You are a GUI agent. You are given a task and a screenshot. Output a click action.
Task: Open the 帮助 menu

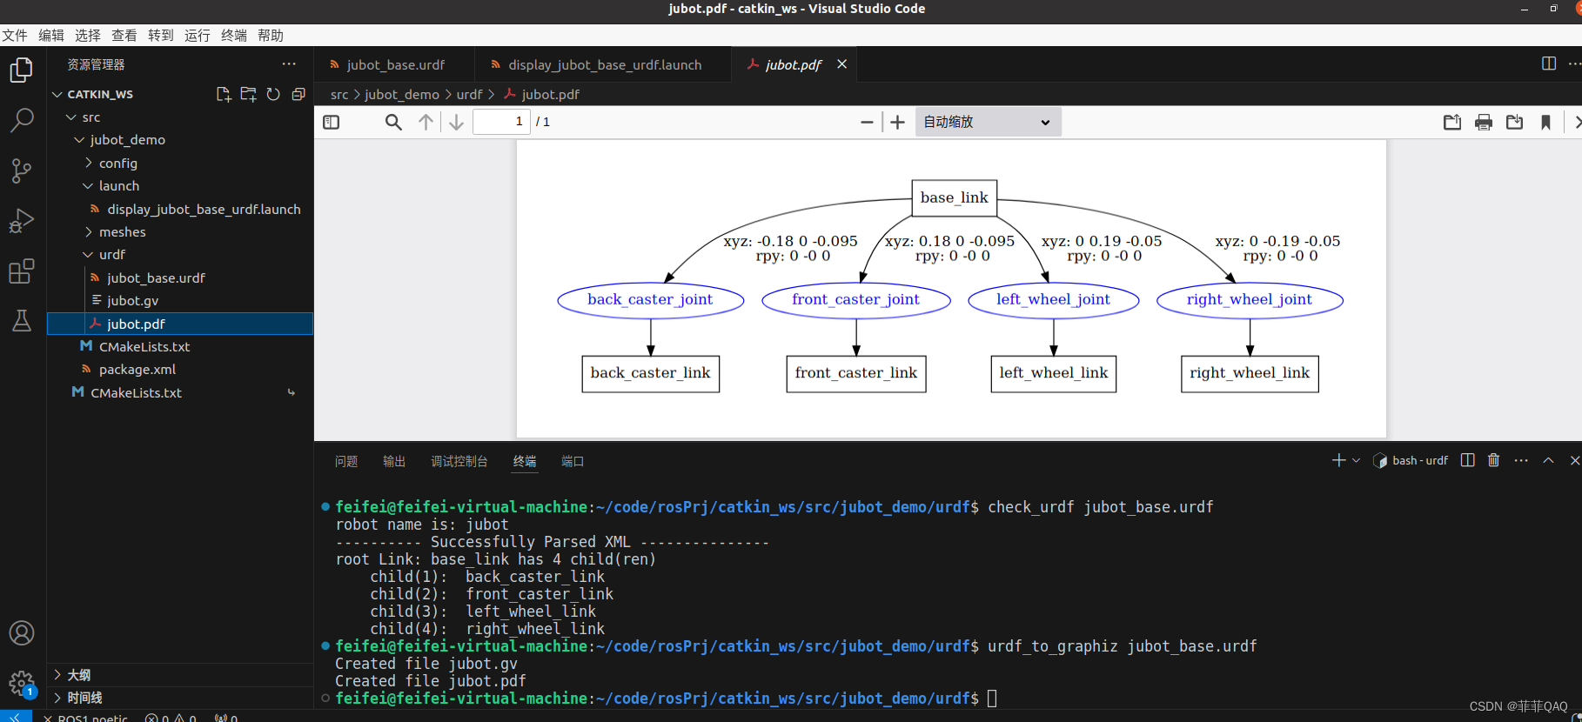271,35
